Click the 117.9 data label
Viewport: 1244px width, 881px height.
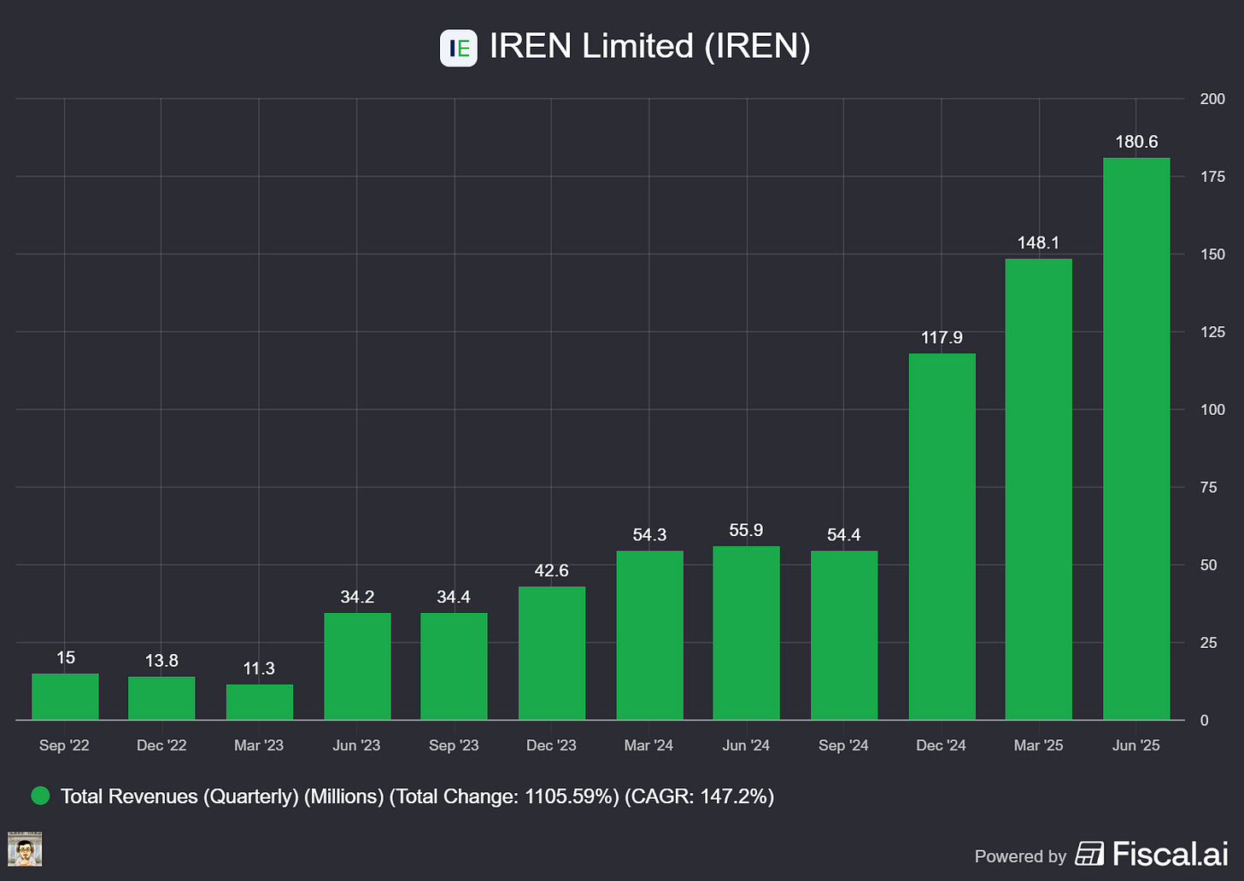[941, 337]
